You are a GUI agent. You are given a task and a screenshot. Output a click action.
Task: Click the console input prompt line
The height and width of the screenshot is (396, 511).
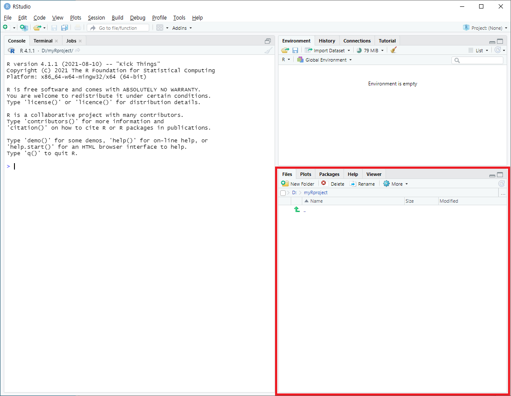pos(139,166)
